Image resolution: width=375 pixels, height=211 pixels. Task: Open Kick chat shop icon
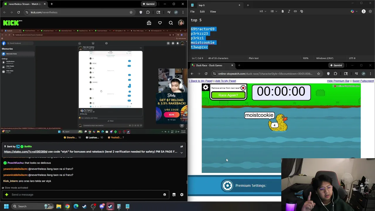pyautogui.click(x=174, y=195)
